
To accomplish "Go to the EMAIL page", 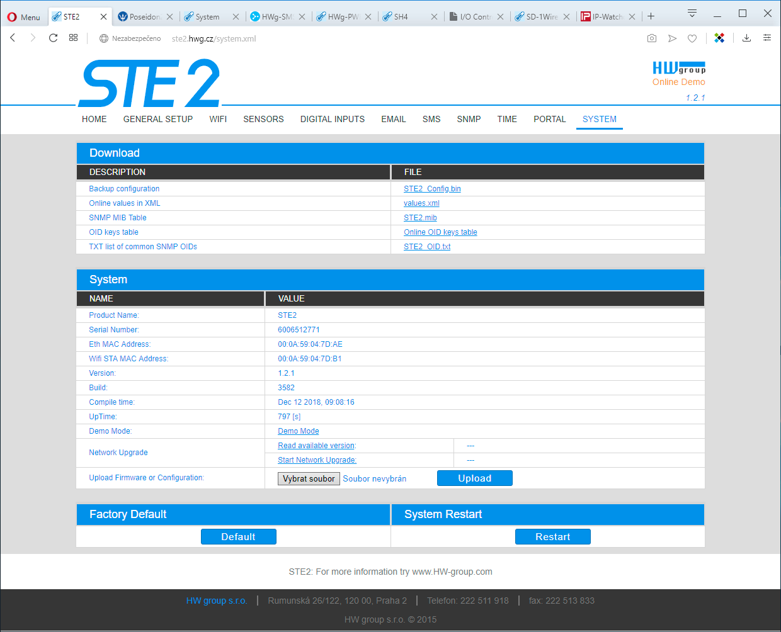I will coord(394,119).
